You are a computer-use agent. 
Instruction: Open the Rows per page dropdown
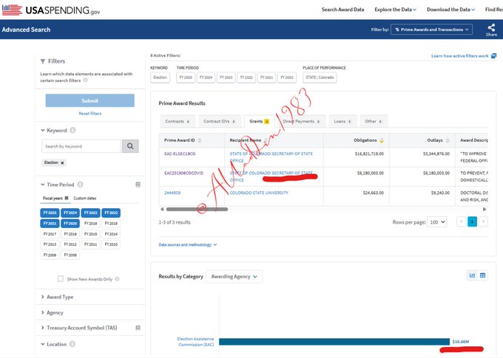pos(438,221)
